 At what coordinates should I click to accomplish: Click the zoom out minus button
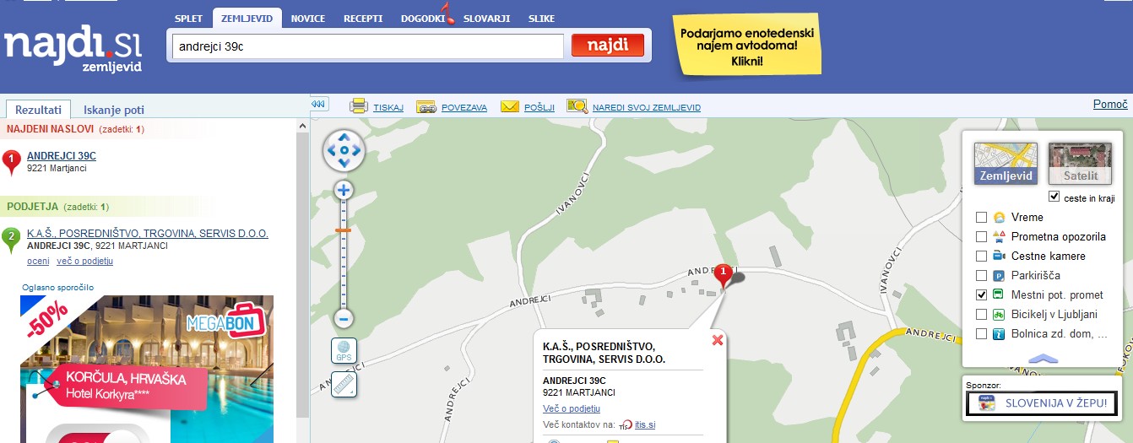click(344, 319)
